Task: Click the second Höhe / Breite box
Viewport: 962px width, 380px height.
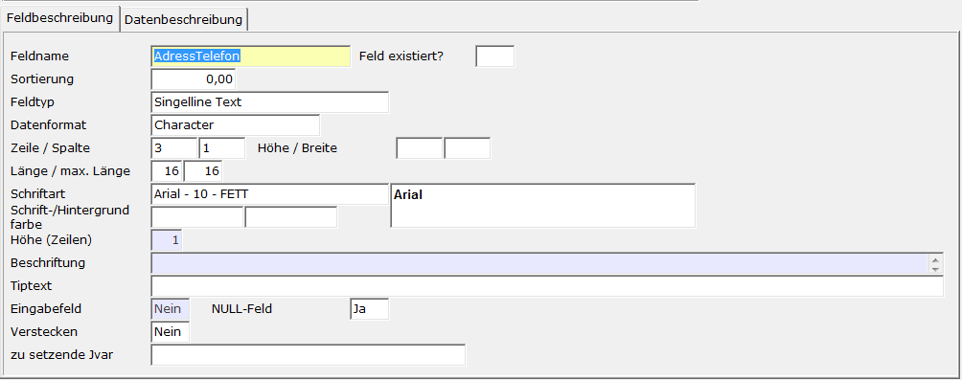Action: (468, 148)
